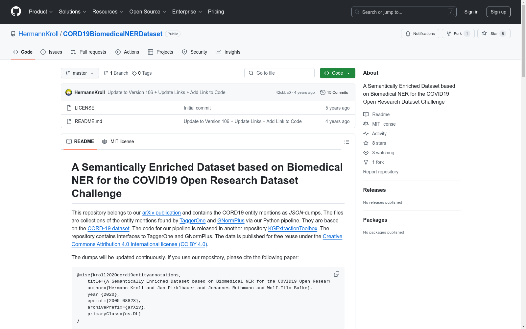This screenshot has height=329, width=526.
Task: Open latest commit message link
Action: coord(166,92)
